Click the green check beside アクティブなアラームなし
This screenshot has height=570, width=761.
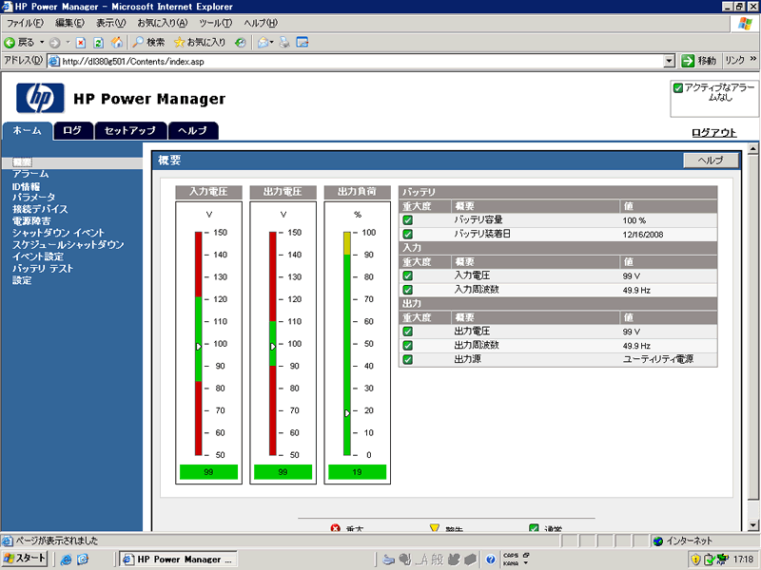tap(678, 87)
